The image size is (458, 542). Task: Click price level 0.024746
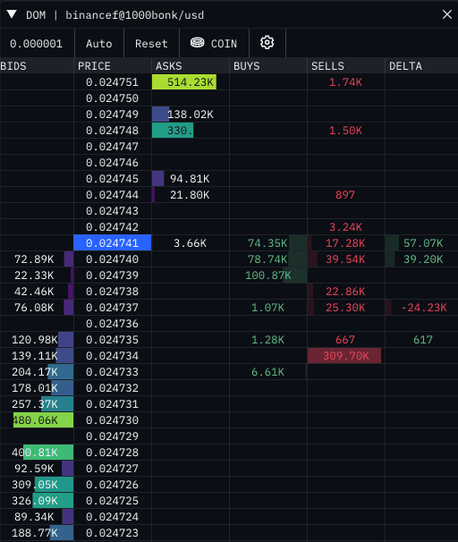113,163
